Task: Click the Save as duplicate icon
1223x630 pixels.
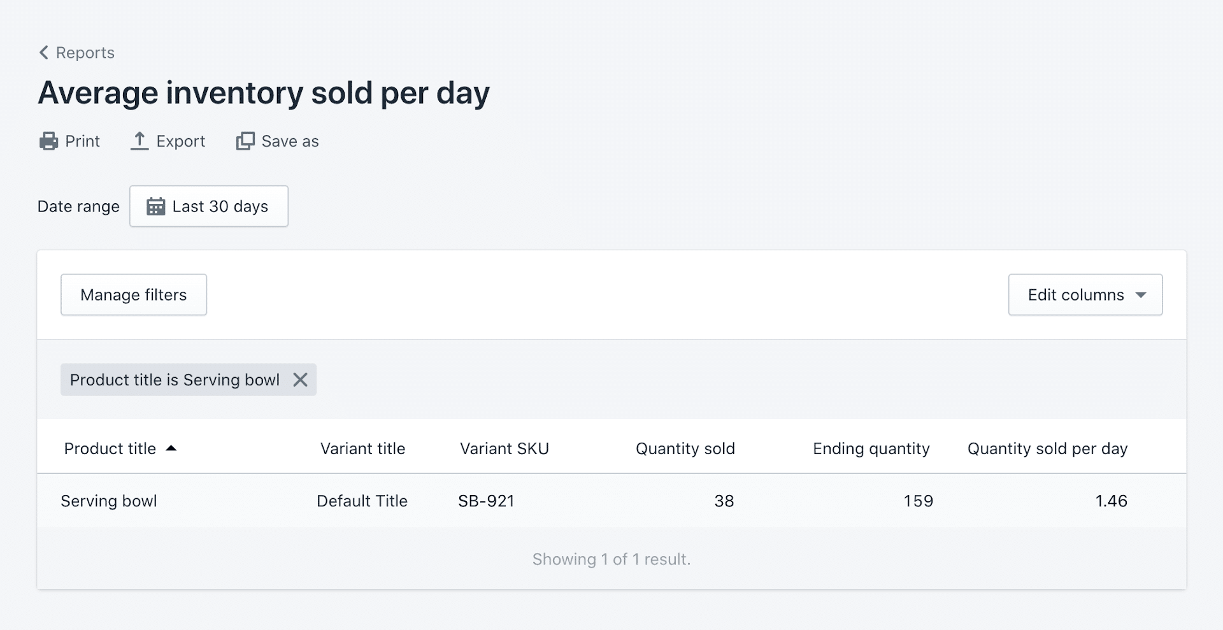Action: pos(245,141)
